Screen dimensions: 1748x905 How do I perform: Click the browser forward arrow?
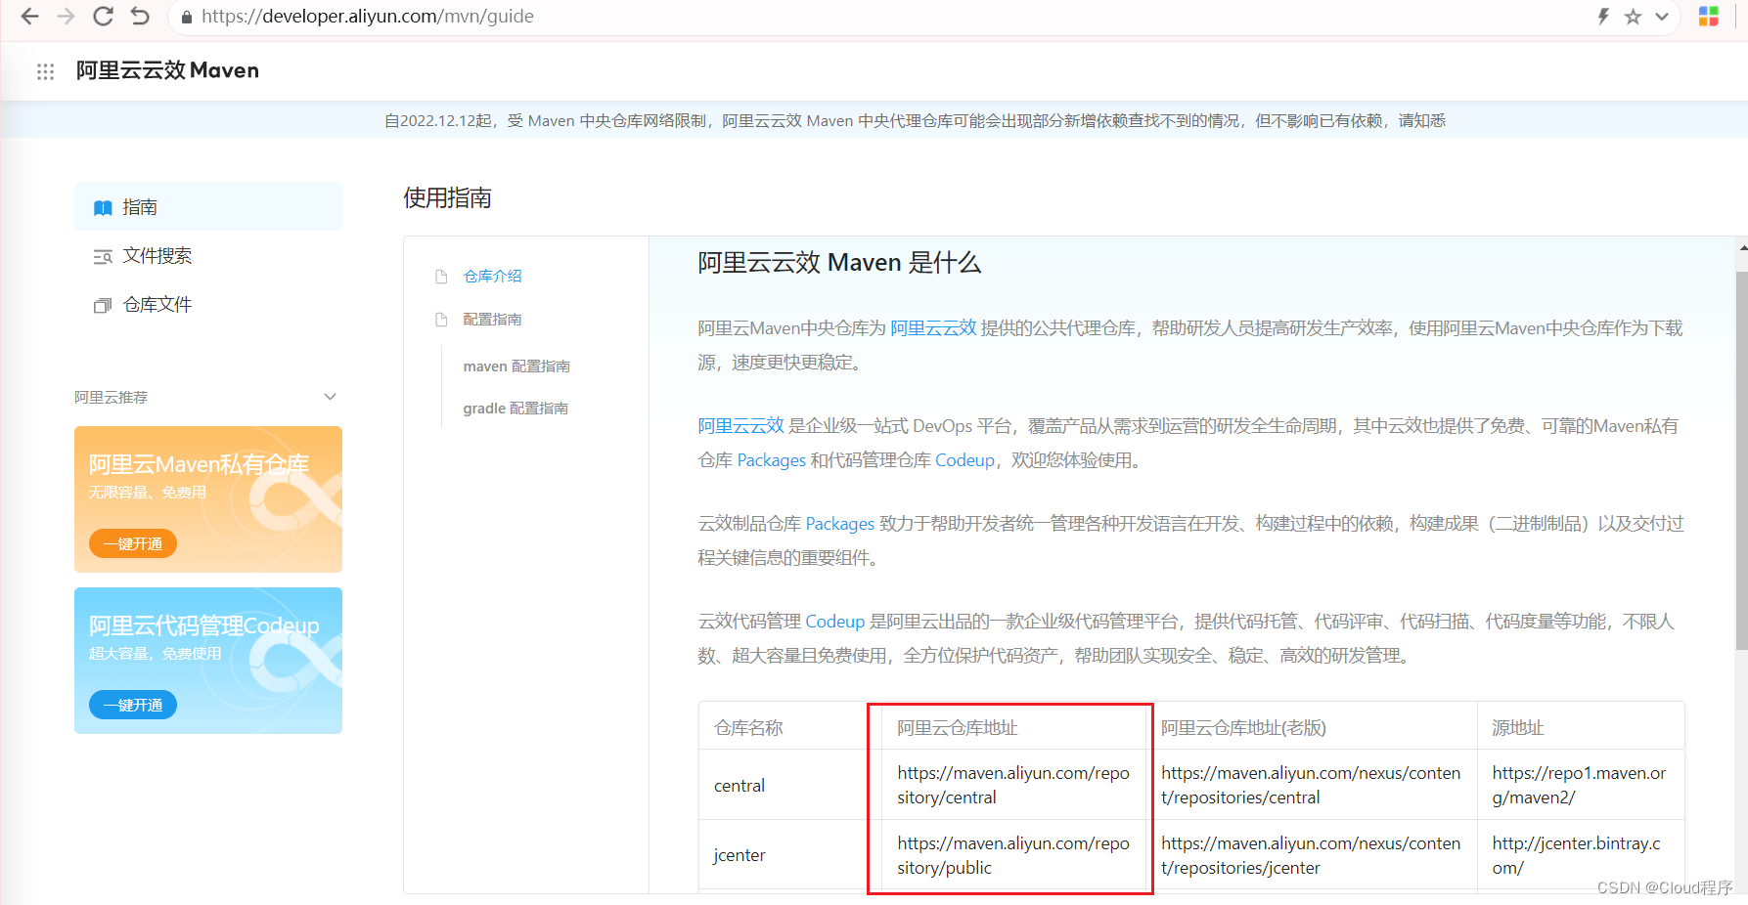click(x=67, y=17)
